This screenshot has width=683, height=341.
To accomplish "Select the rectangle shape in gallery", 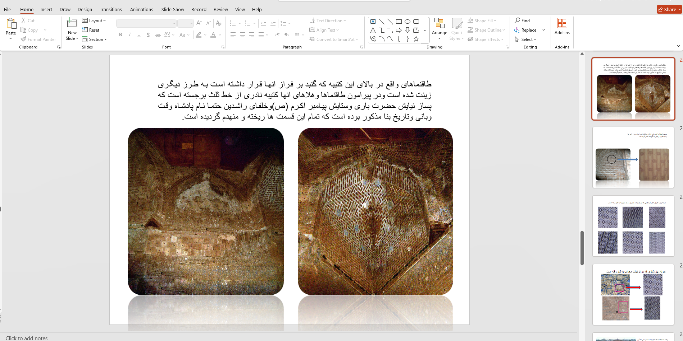I will (x=399, y=22).
